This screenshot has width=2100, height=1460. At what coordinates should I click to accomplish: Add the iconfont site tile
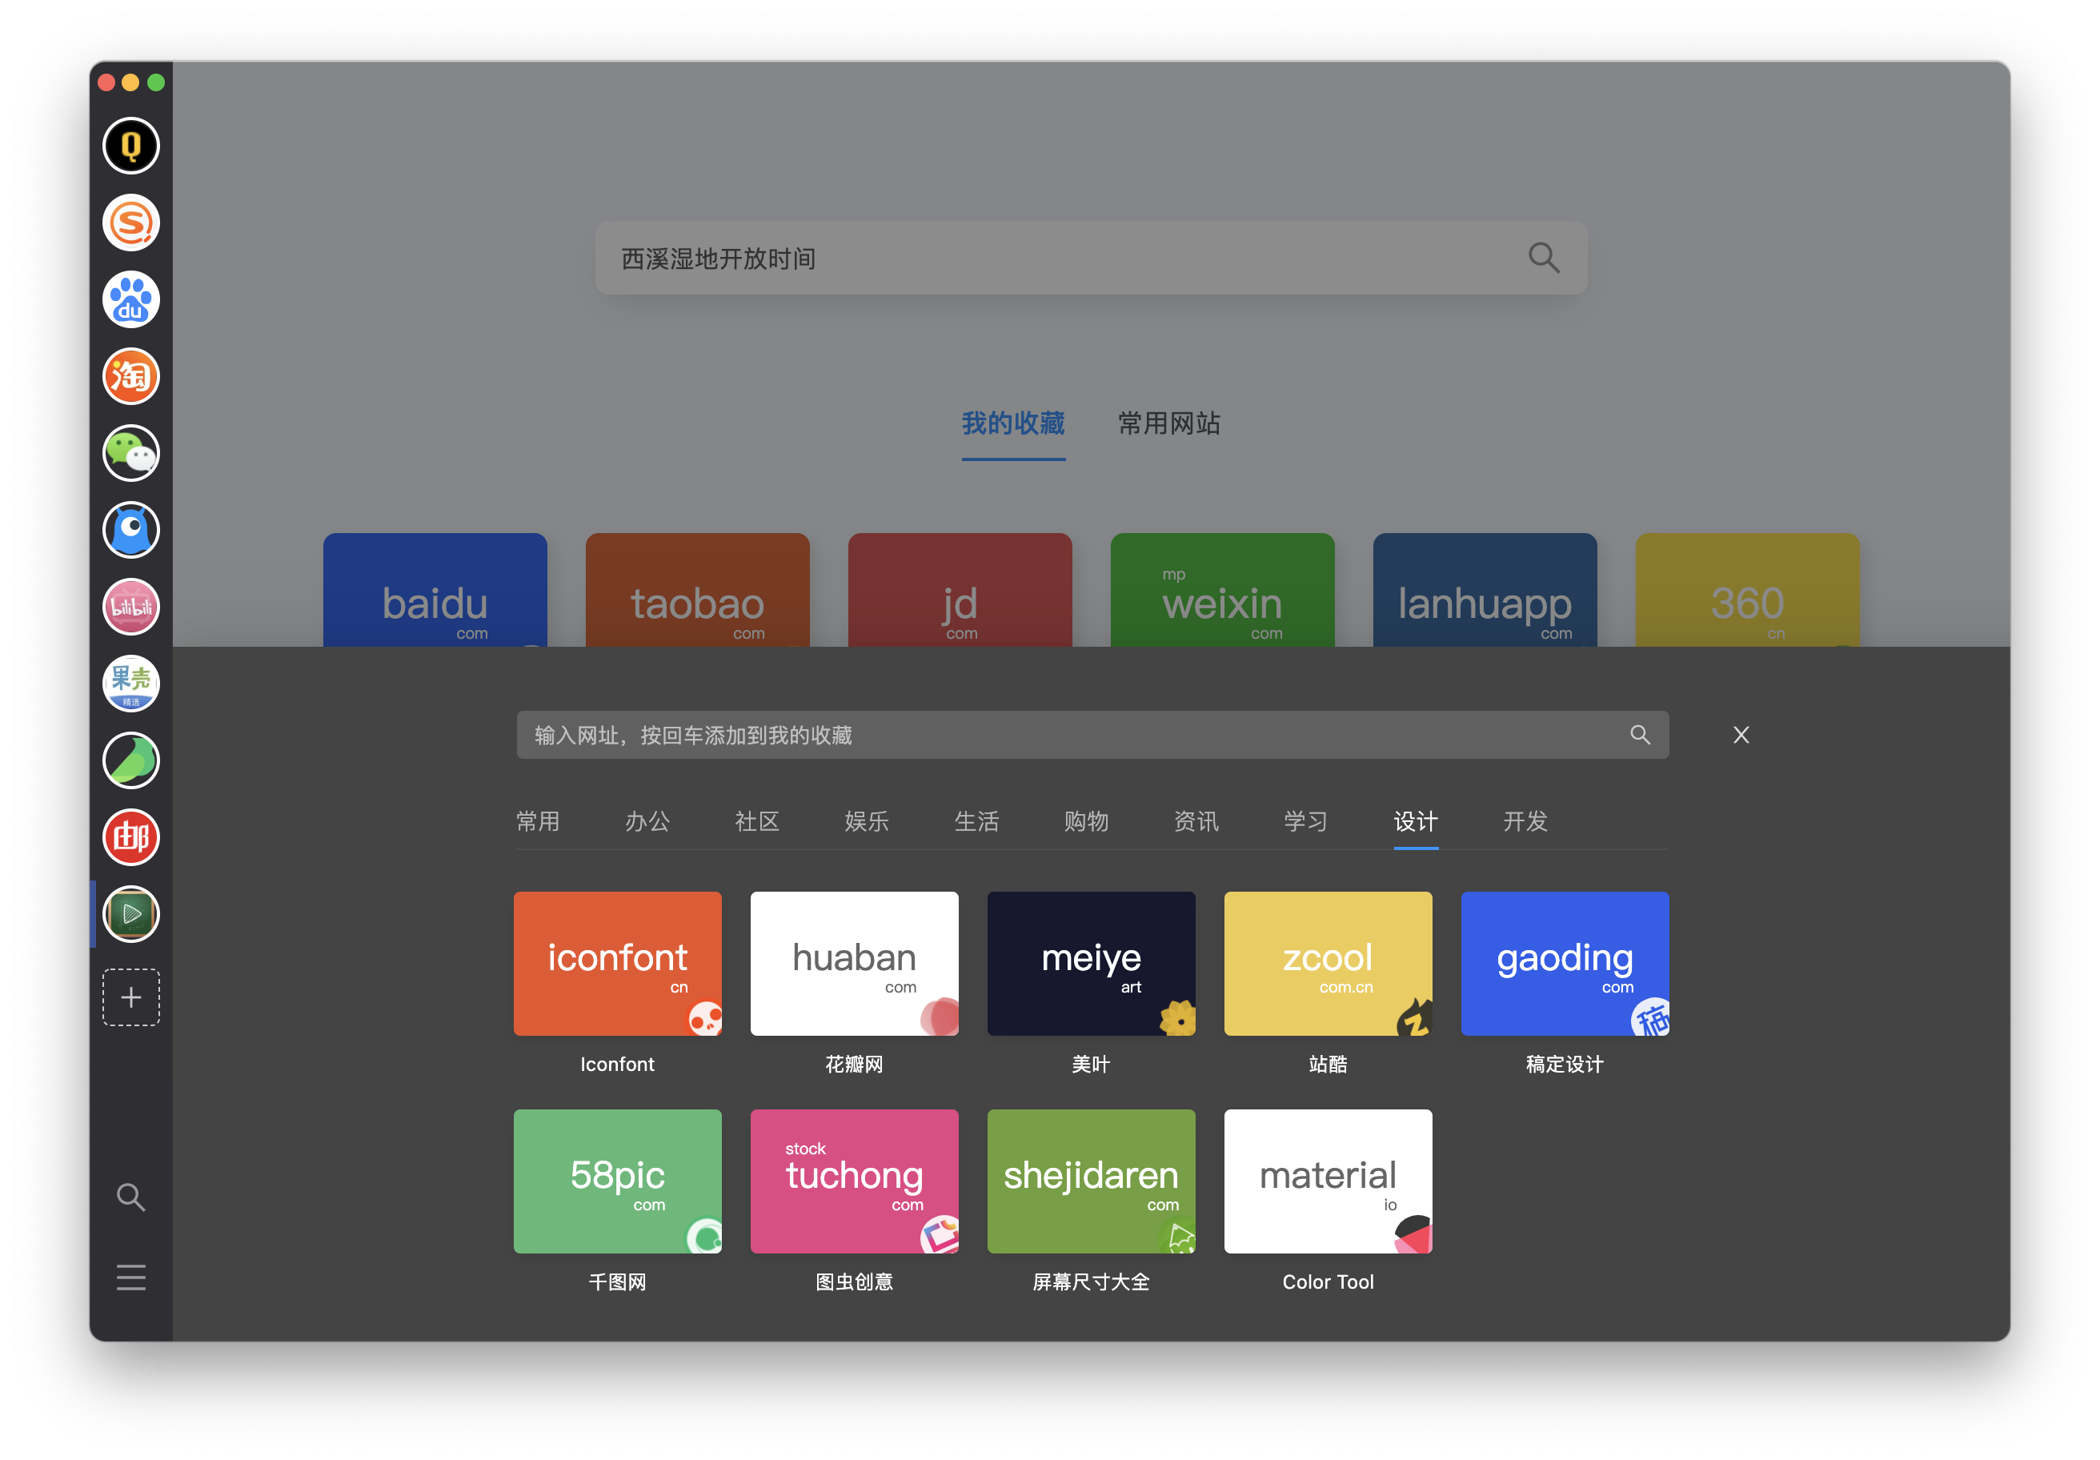tap(617, 963)
